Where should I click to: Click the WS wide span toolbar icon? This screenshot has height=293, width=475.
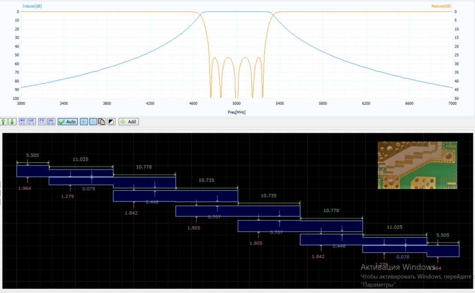(x=32, y=122)
